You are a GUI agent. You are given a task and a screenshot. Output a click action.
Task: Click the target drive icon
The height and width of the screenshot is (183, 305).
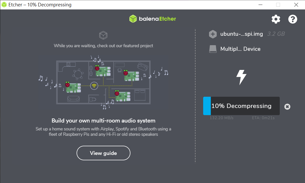click(213, 49)
